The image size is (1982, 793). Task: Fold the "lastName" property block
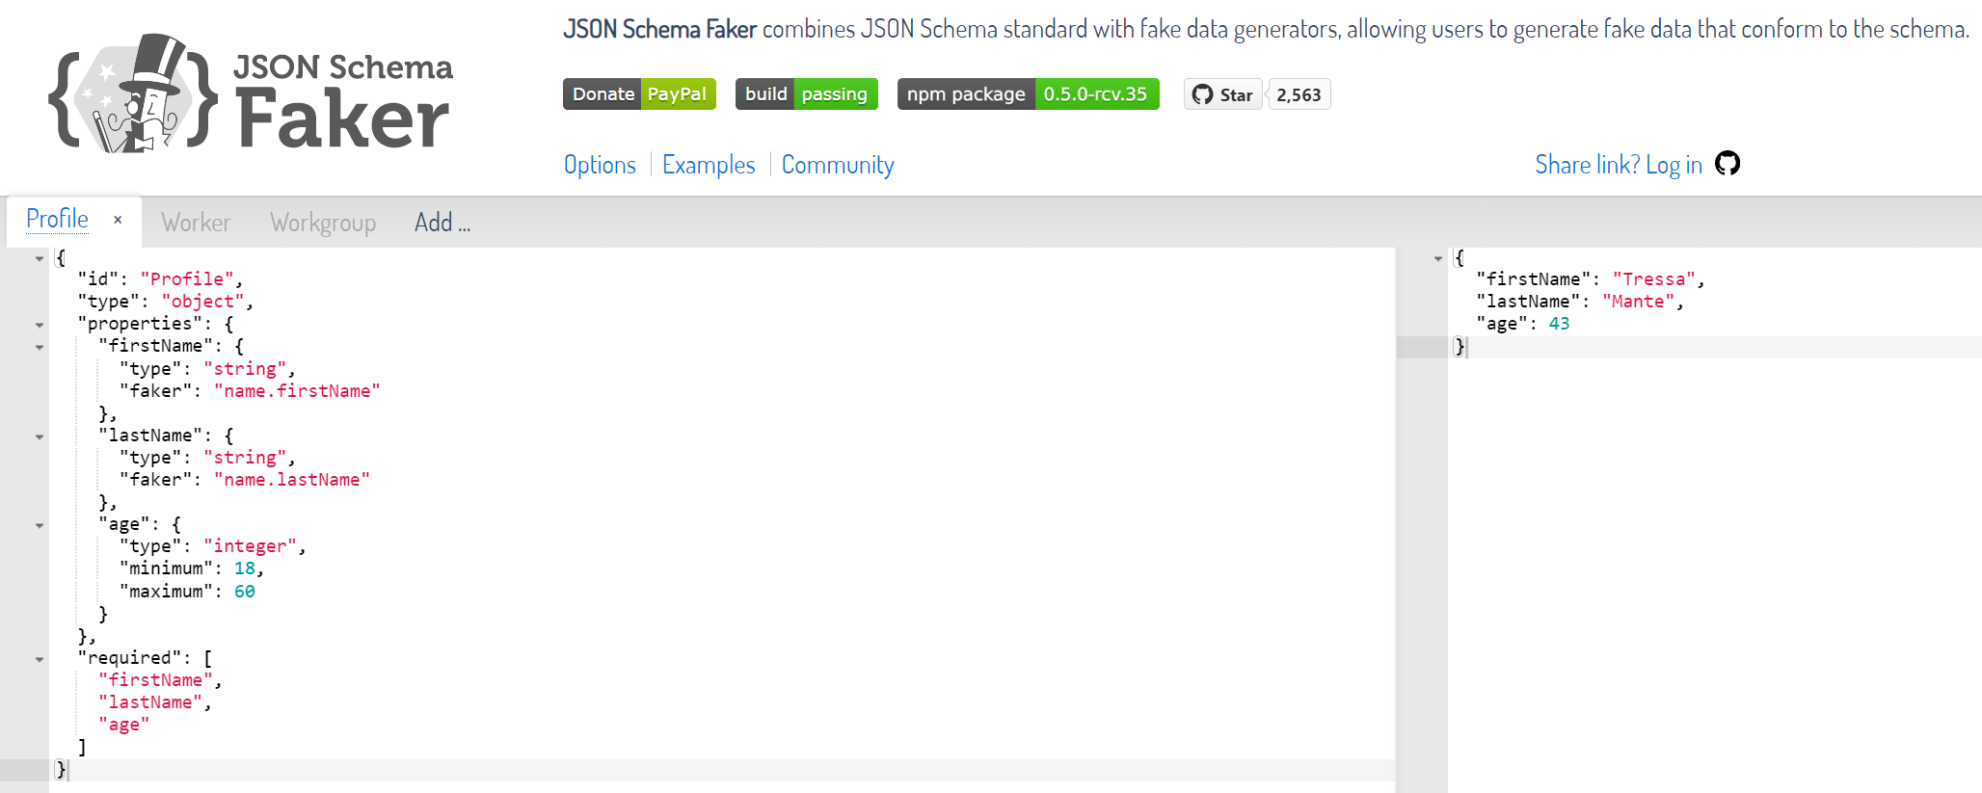[40, 436]
